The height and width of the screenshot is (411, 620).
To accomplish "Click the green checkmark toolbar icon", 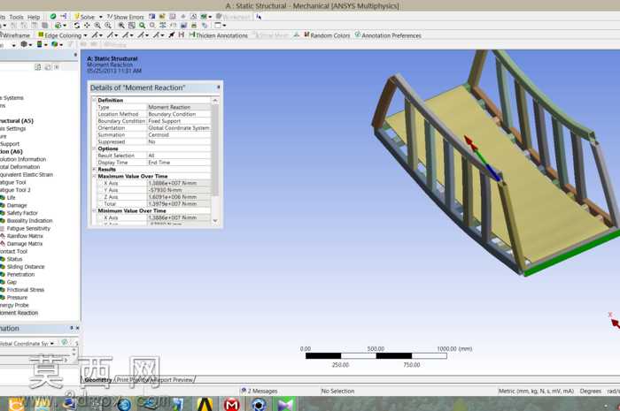I will point(52,17).
